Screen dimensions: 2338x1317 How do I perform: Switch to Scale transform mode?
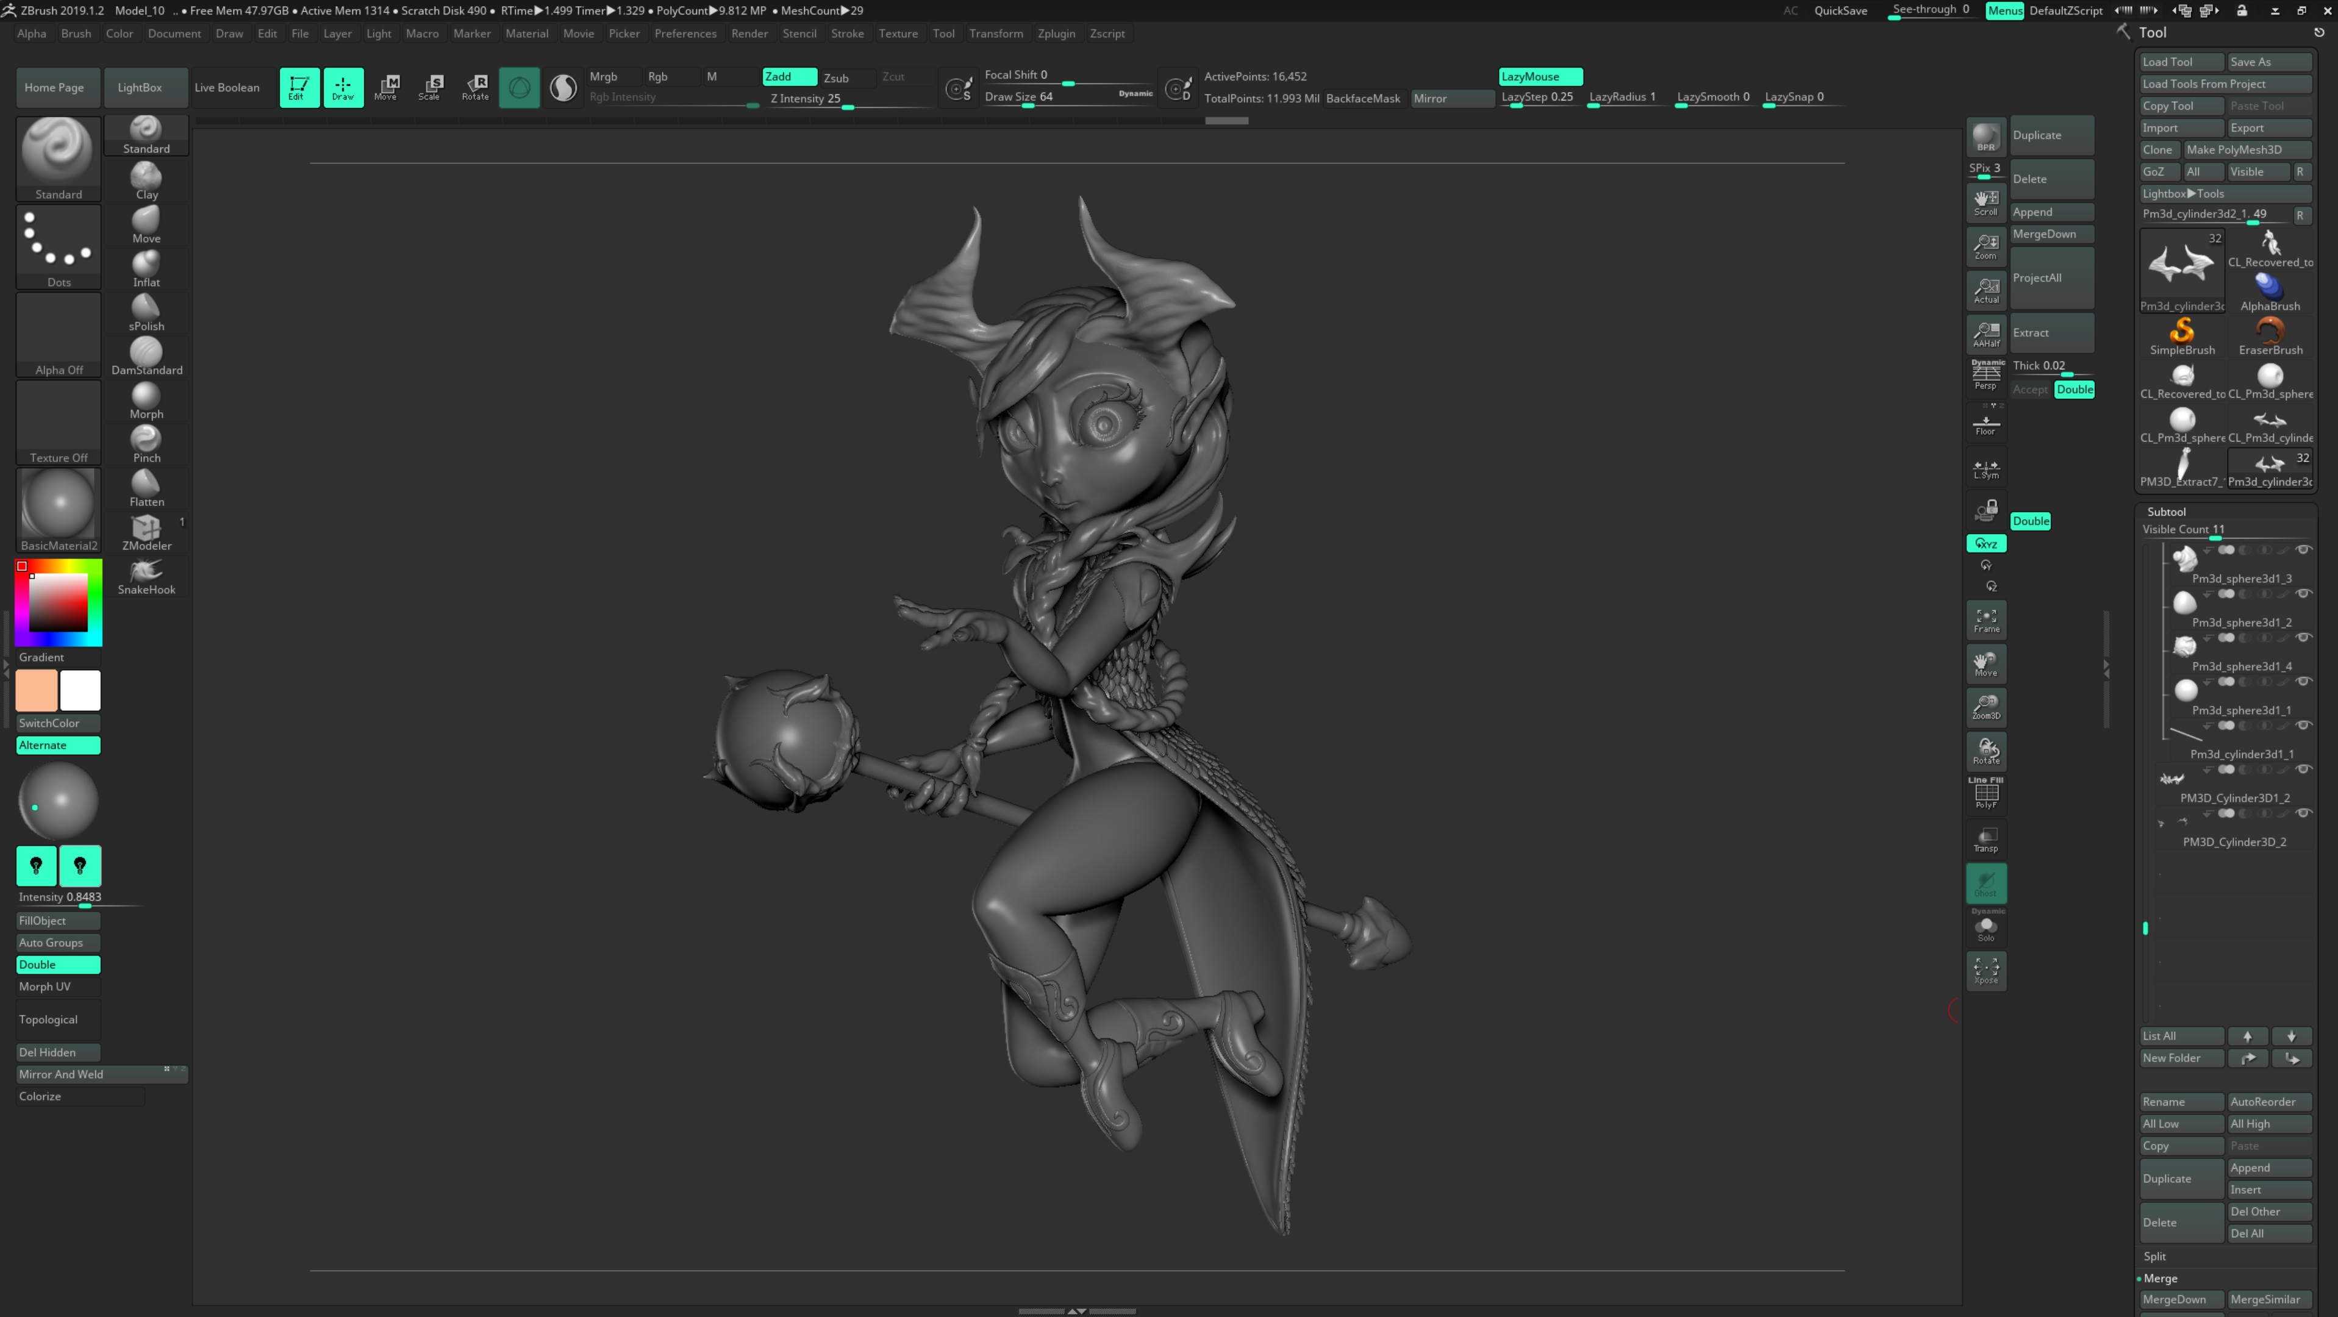(x=431, y=87)
